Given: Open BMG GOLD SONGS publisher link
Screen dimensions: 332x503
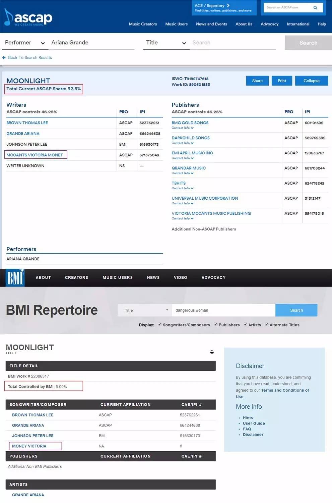Looking at the screenshot, I should 190,123.
